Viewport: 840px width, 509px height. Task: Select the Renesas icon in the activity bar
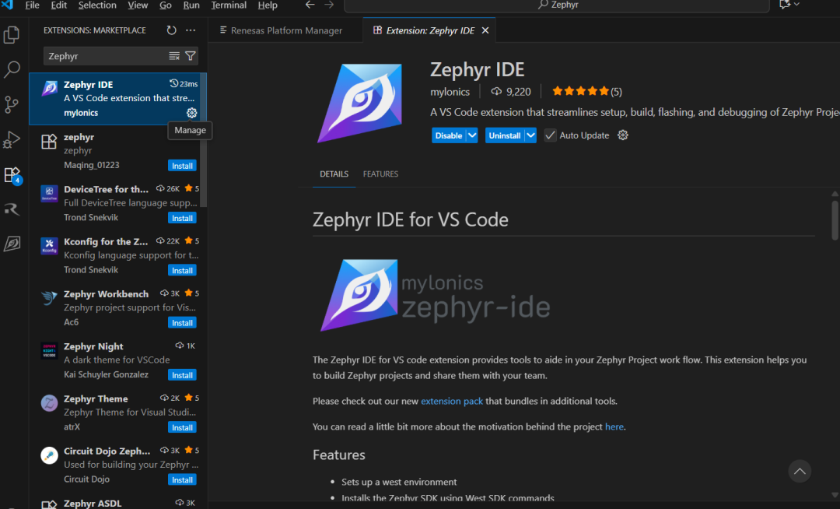pos(12,209)
